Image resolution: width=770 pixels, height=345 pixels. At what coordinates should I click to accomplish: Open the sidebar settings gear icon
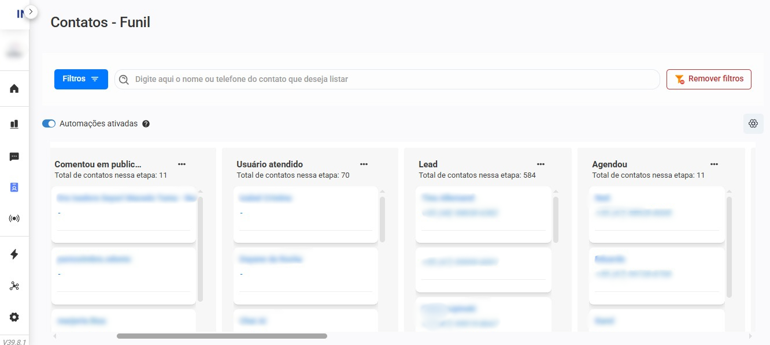(14, 317)
